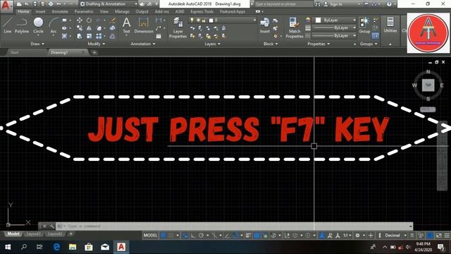Toggle Clean Screen in status bar
The height and width of the screenshot is (254, 451).
coord(438,235)
